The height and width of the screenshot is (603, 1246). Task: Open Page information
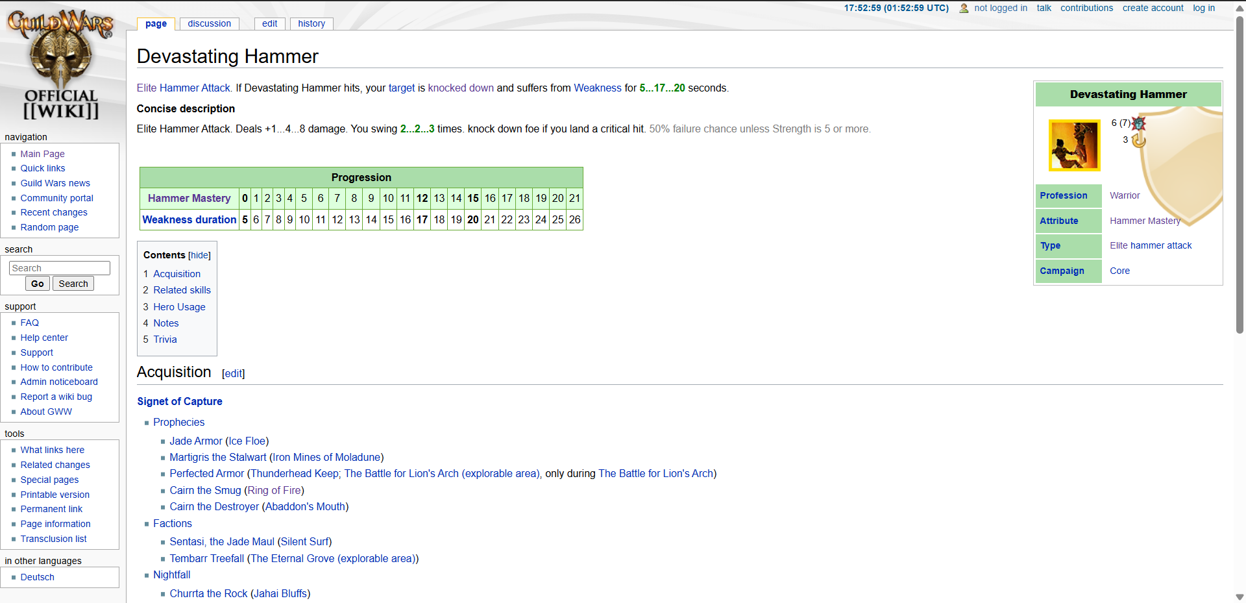coord(55,524)
